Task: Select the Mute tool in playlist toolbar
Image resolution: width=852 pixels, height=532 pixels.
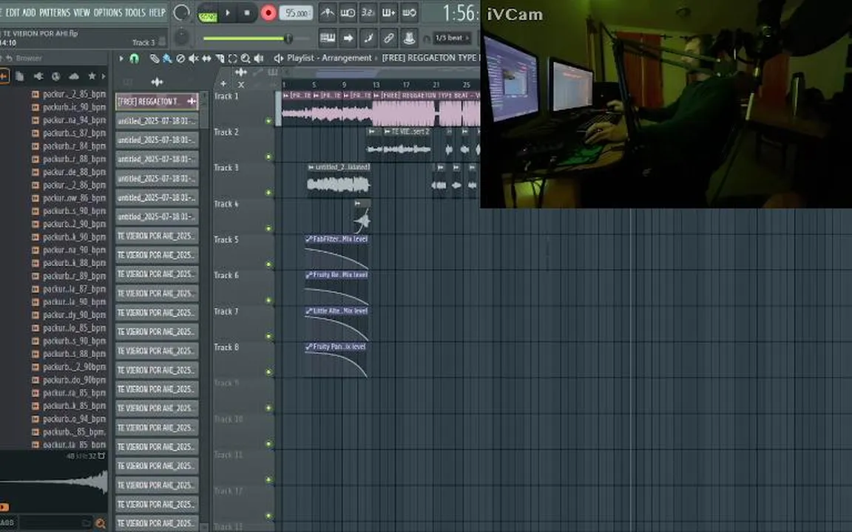Action: 194,58
